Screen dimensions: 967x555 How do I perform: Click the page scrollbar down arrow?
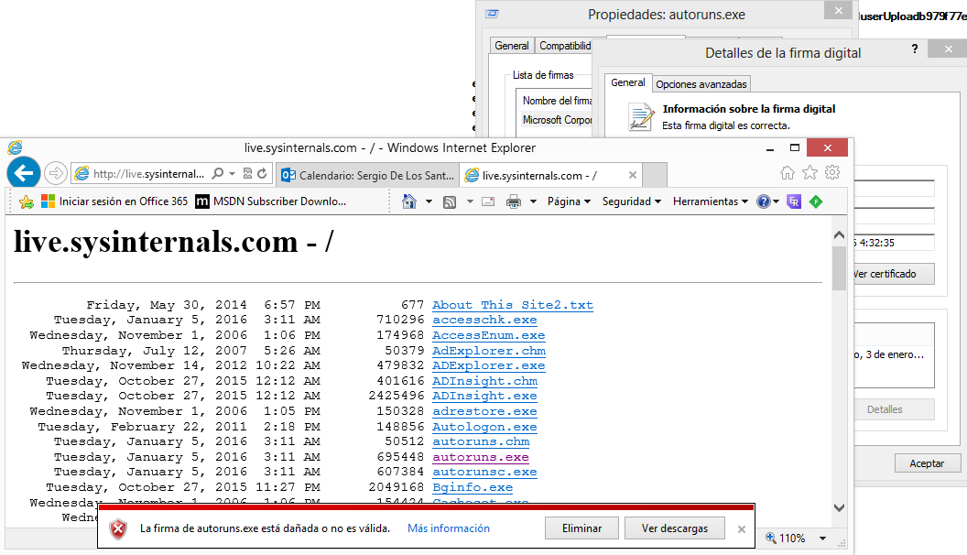tap(839, 507)
